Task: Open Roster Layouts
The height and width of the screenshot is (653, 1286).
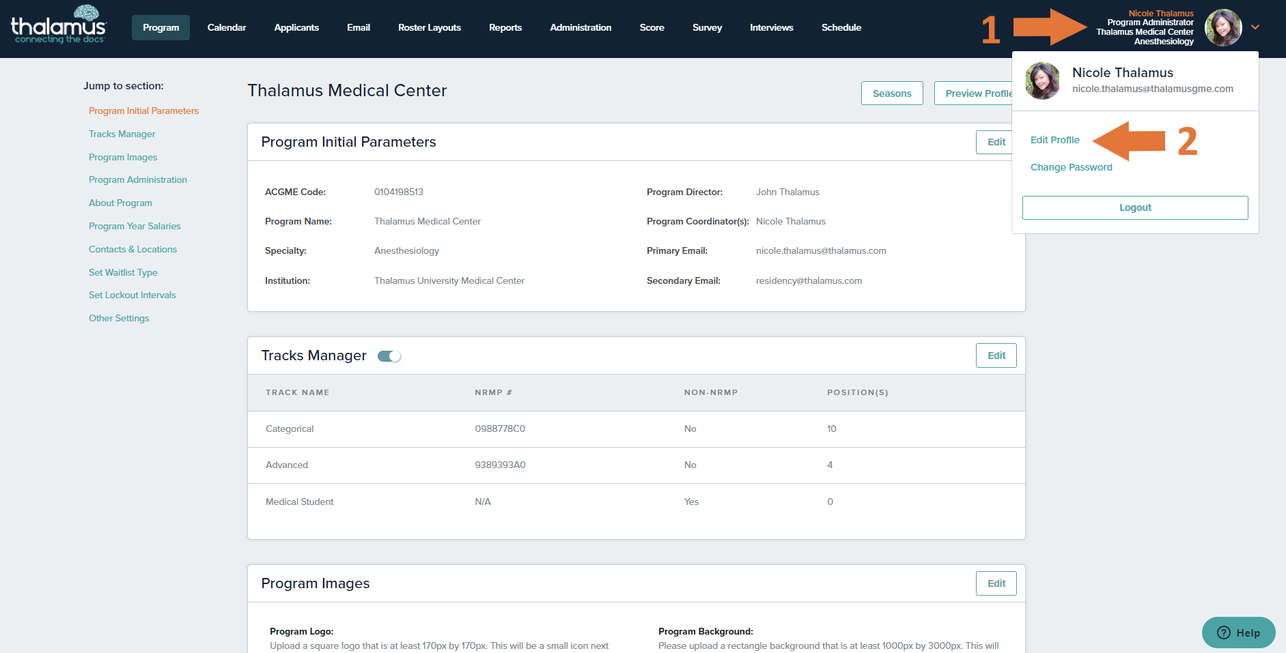Action: (430, 27)
